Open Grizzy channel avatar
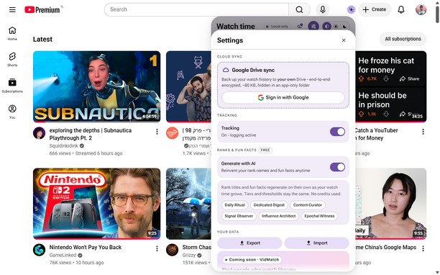Viewport: 440px width, 275px height. pos(173,250)
